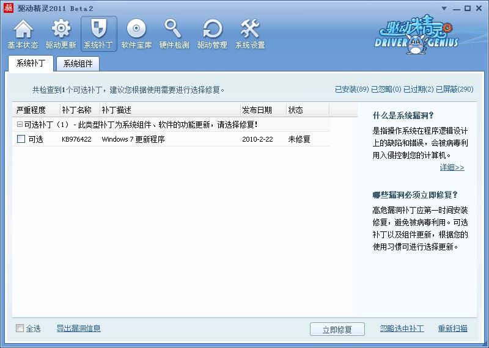Check the KB976422 可选 patch checkbox
This screenshot has height=348, width=489.
(x=21, y=139)
